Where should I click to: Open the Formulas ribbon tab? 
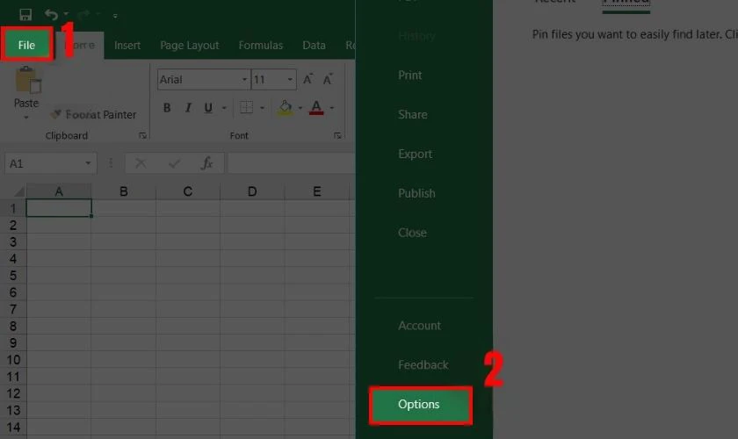coord(260,45)
